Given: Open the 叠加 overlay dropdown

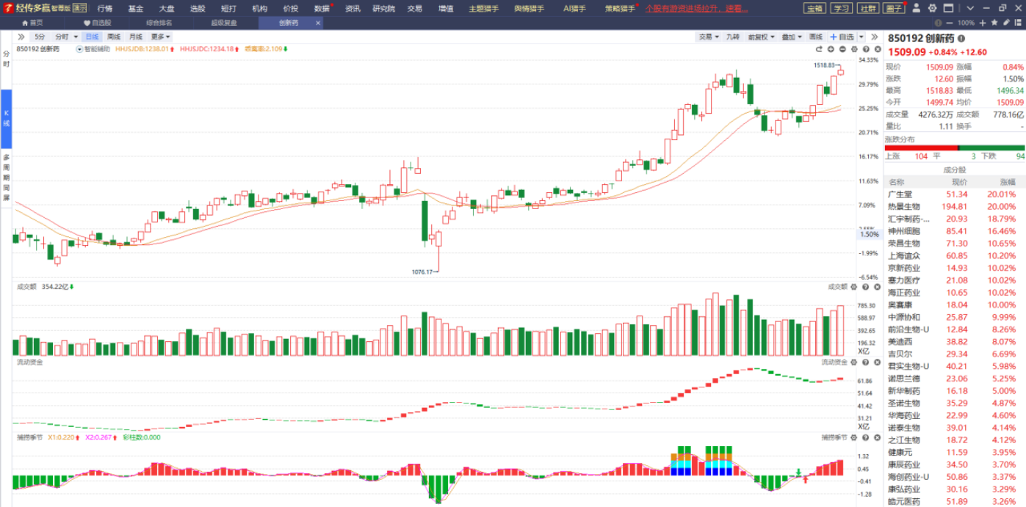Looking at the screenshot, I should 791,37.
